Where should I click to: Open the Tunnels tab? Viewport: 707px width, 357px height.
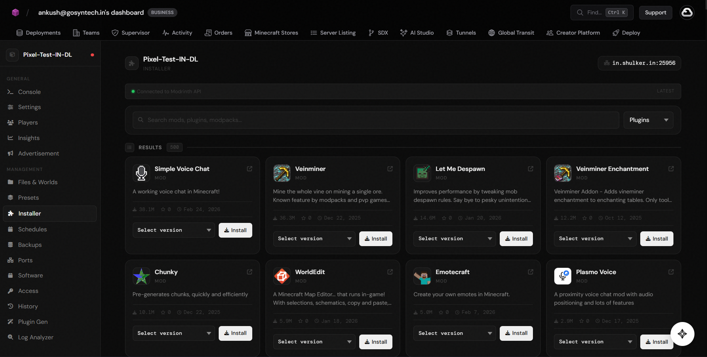coord(461,33)
